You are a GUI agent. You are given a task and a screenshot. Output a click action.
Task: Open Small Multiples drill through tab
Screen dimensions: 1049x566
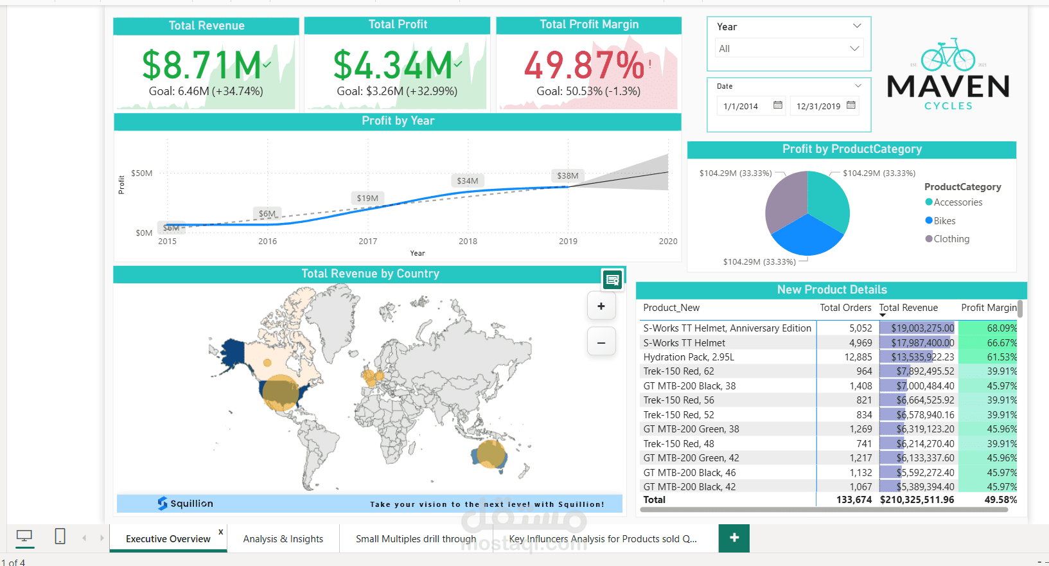point(416,538)
